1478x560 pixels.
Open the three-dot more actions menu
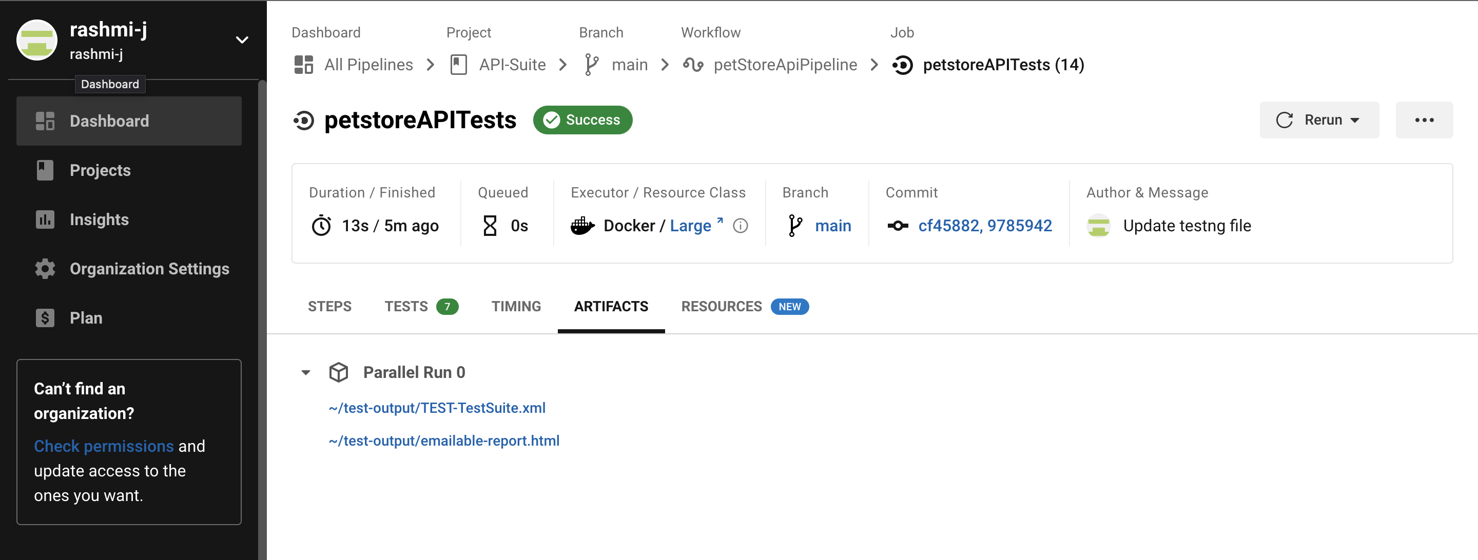tap(1424, 120)
